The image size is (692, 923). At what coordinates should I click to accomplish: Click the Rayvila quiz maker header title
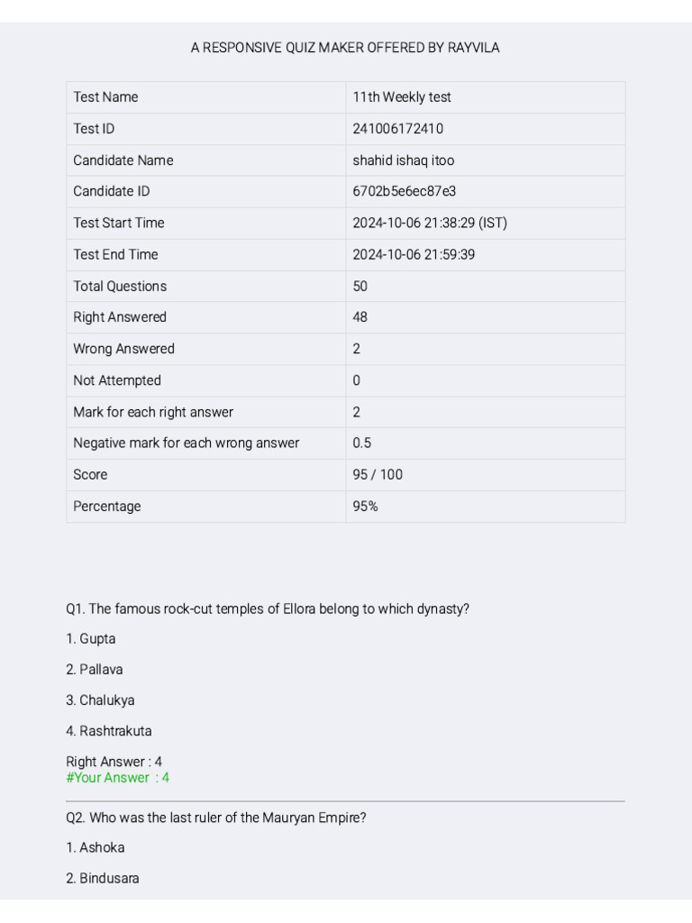345,48
